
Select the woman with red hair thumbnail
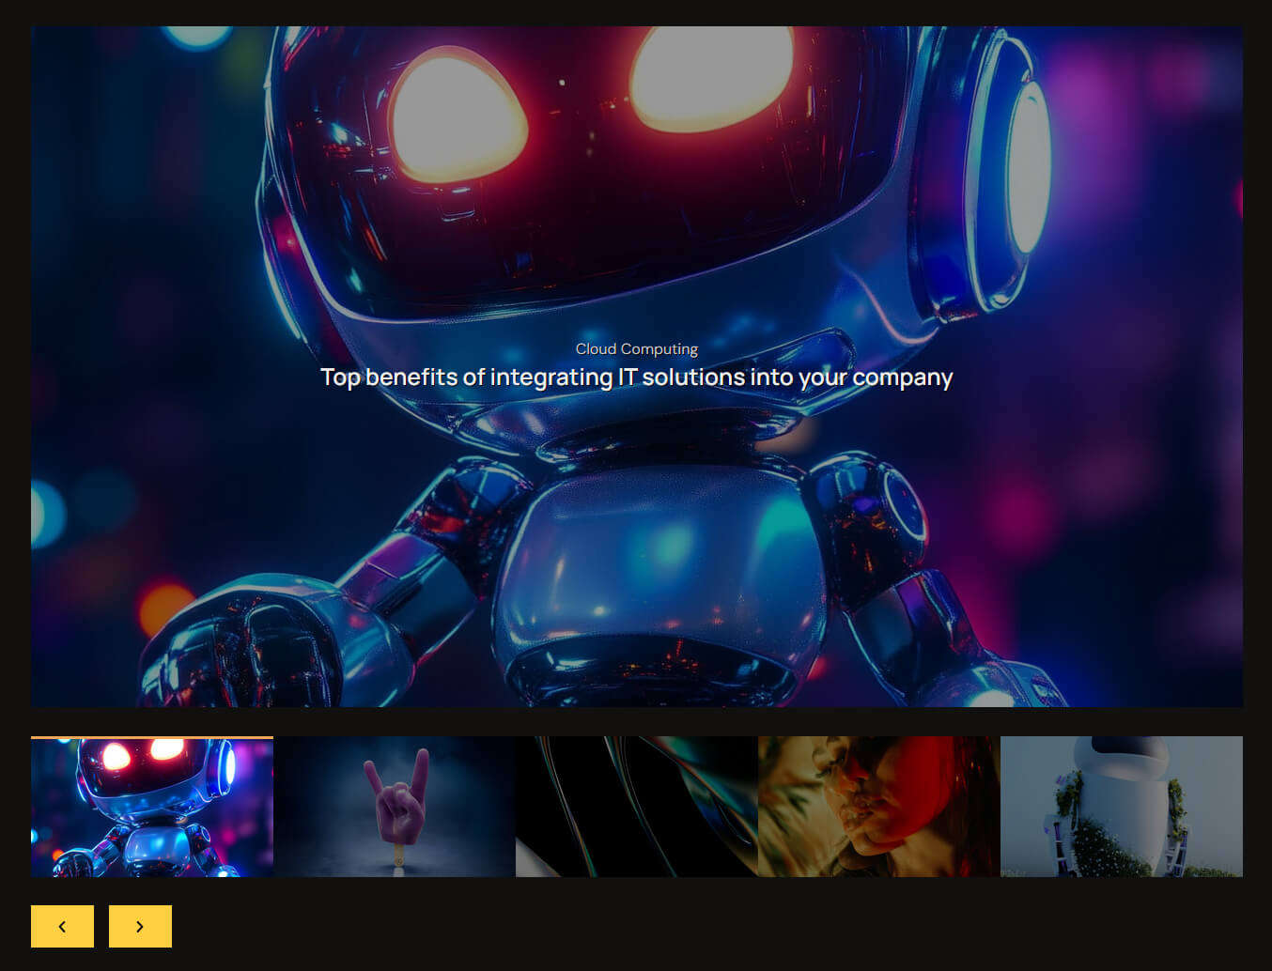[878, 807]
